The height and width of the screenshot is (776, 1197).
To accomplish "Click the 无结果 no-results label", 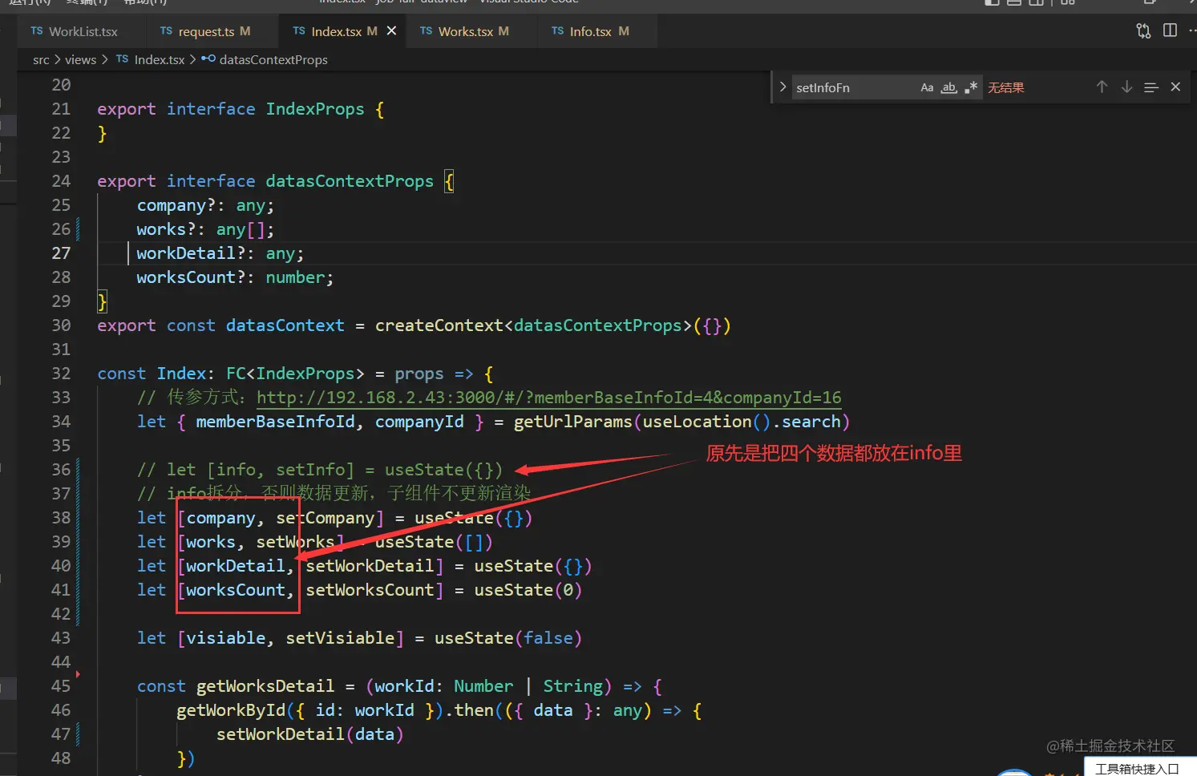I will pos(1005,87).
